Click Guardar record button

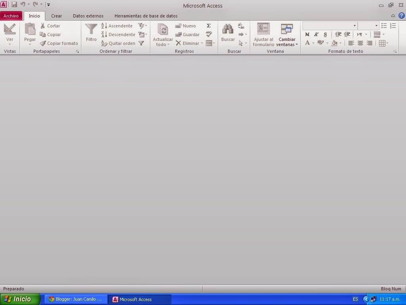(x=187, y=35)
